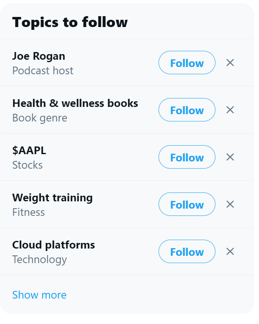
Task: Open the Weight training topic title
Action: point(52,198)
